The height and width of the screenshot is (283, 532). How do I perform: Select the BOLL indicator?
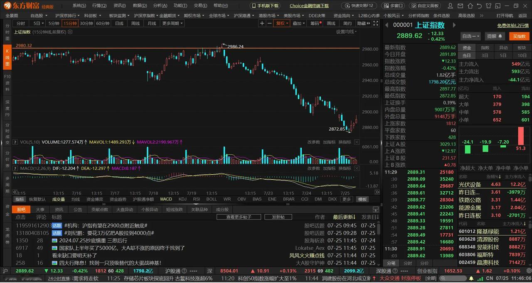(x=212, y=199)
